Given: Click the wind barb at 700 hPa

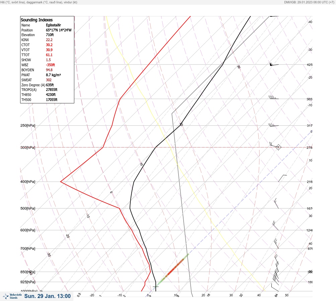Looking at the screenshot, I should coord(276,244).
